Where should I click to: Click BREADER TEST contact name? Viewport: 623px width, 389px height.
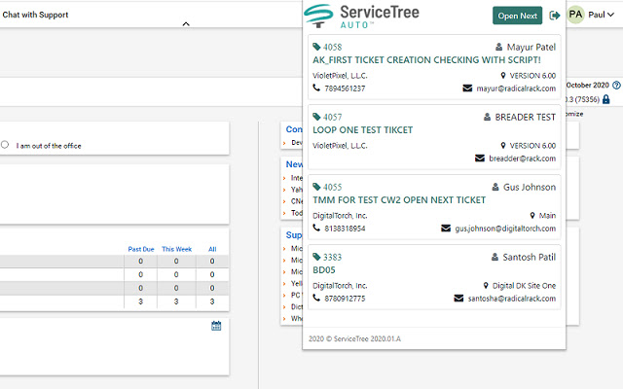tap(525, 117)
